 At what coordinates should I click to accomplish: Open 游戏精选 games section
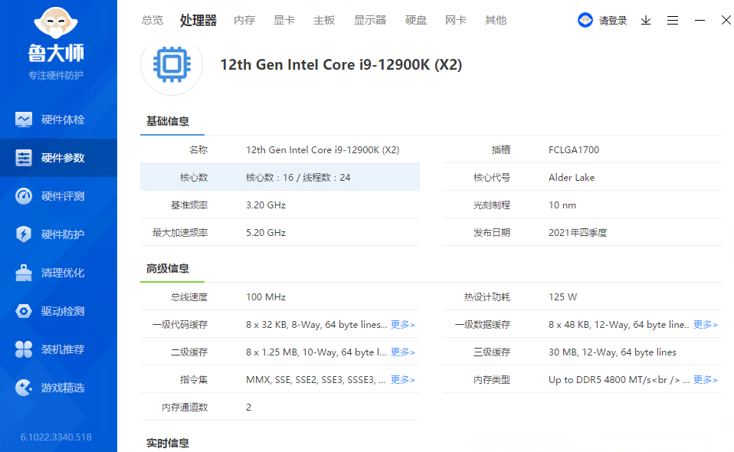[x=58, y=388]
